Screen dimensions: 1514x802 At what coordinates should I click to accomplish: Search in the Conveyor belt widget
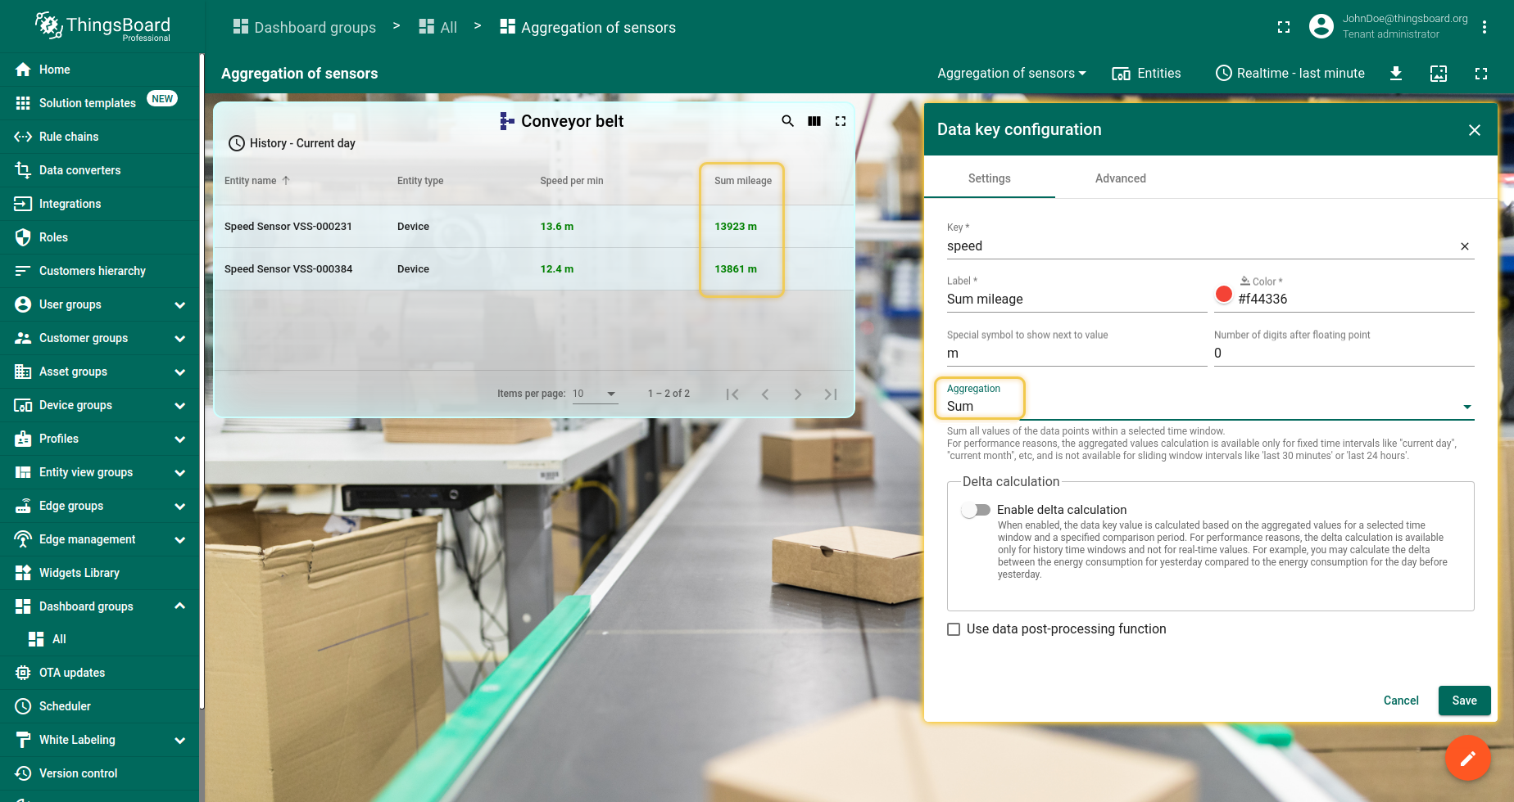click(787, 121)
